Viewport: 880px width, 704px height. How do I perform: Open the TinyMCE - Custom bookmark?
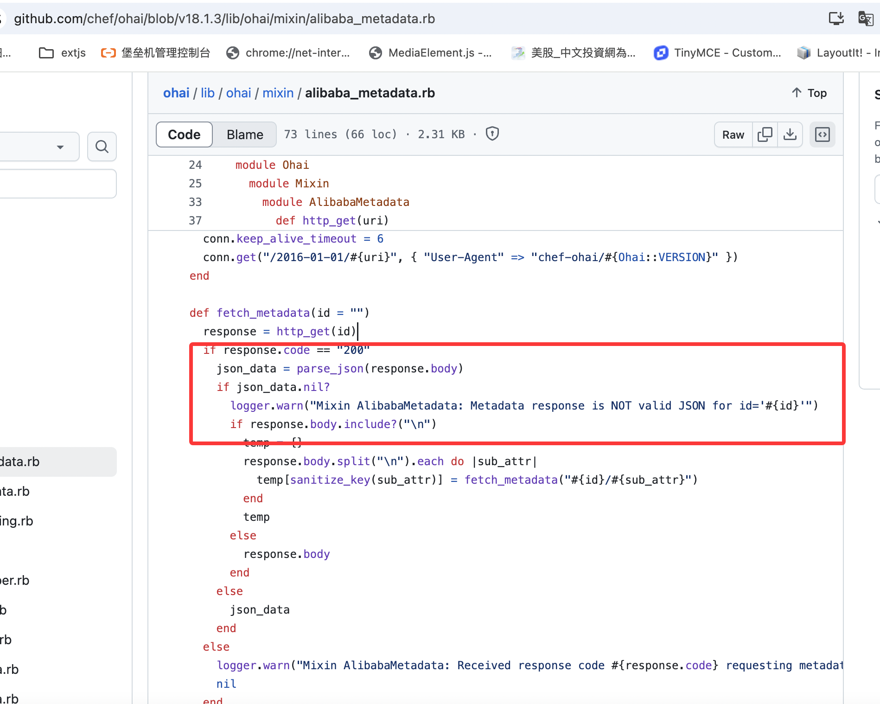coord(718,53)
